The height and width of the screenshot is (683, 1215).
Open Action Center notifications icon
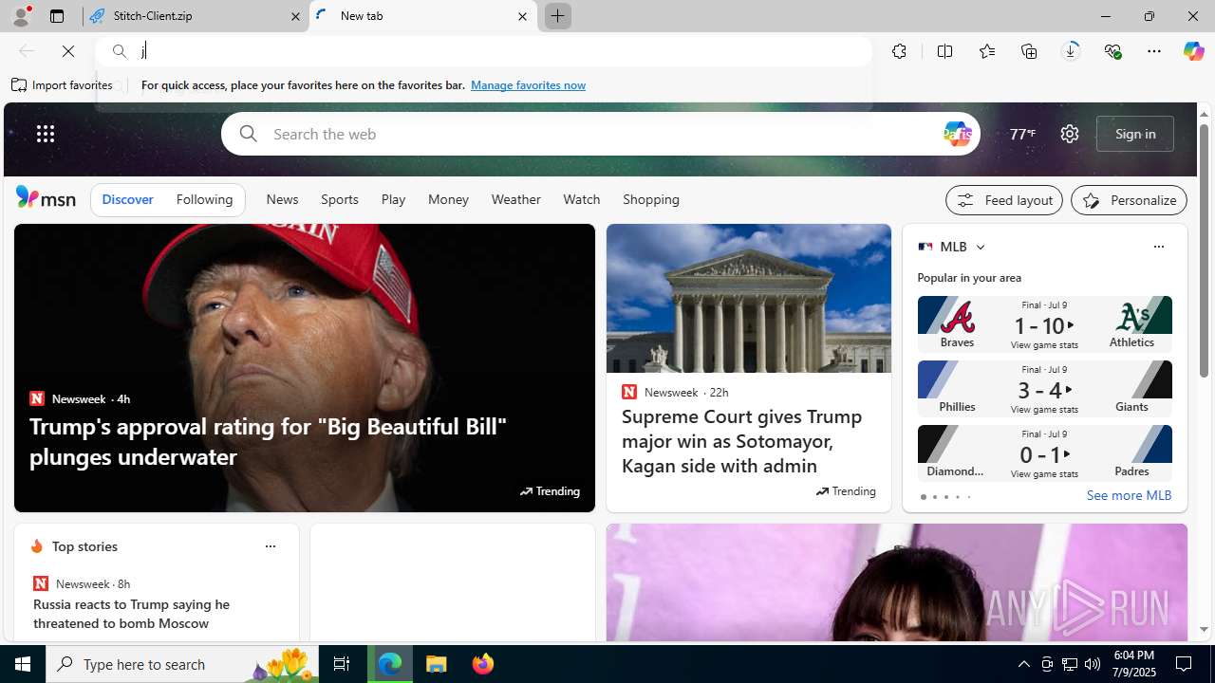pyautogui.click(x=1185, y=664)
